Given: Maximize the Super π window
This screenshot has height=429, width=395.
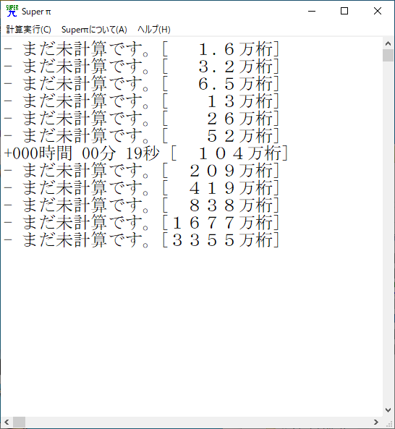Looking at the screenshot, I should [344, 12].
